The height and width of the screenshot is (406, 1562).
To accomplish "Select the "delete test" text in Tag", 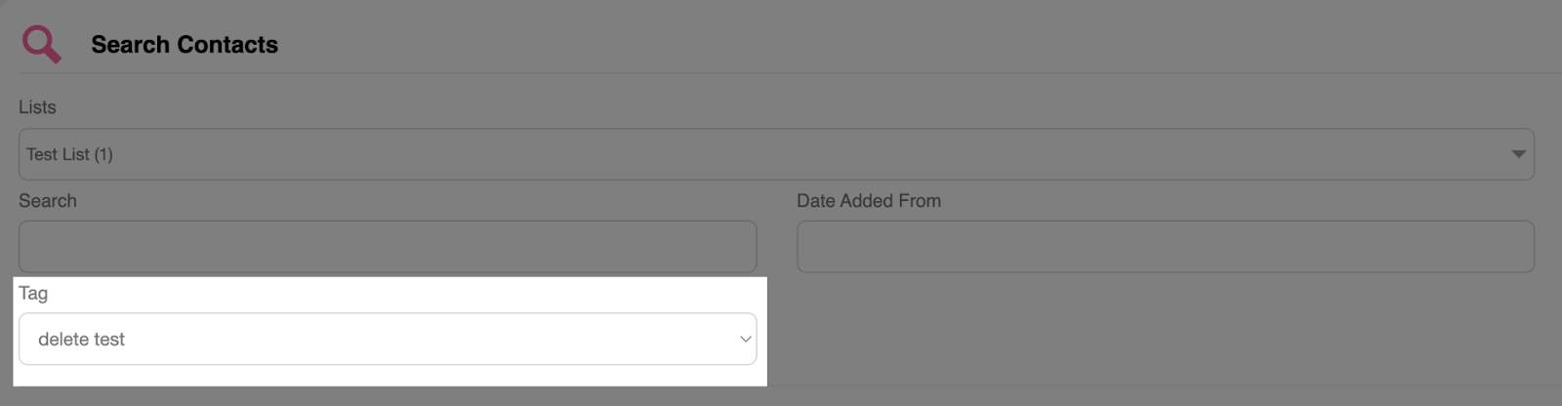I will click(x=81, y=340).
